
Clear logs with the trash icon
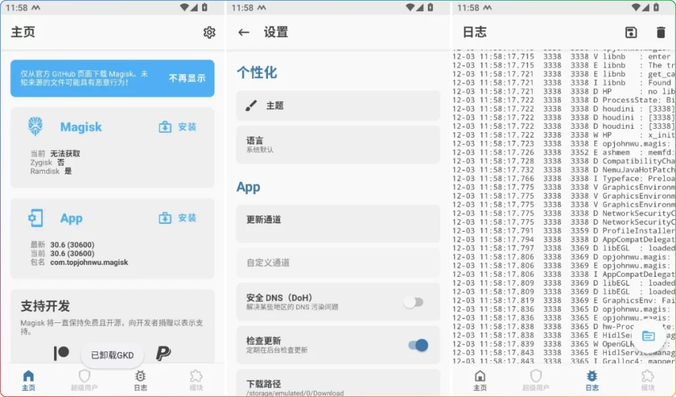[661, 32]
